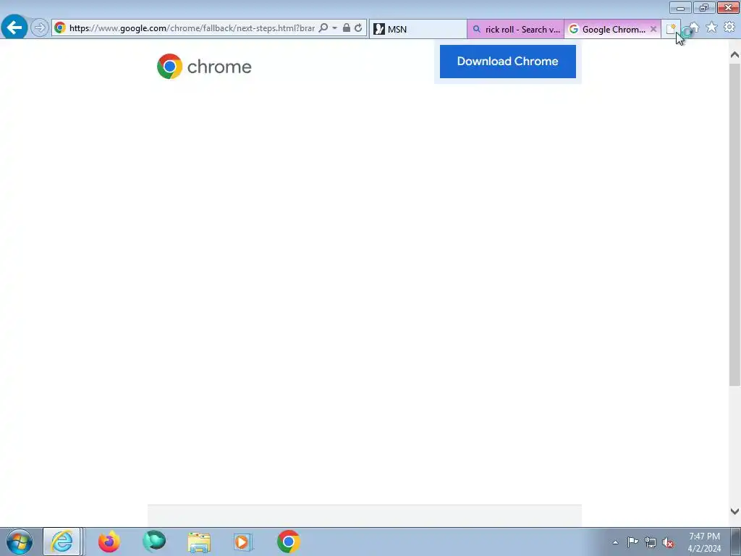Open the teal globe browser taskbar icon
Screen dimensions: 741x556
(x=154, y=542)
